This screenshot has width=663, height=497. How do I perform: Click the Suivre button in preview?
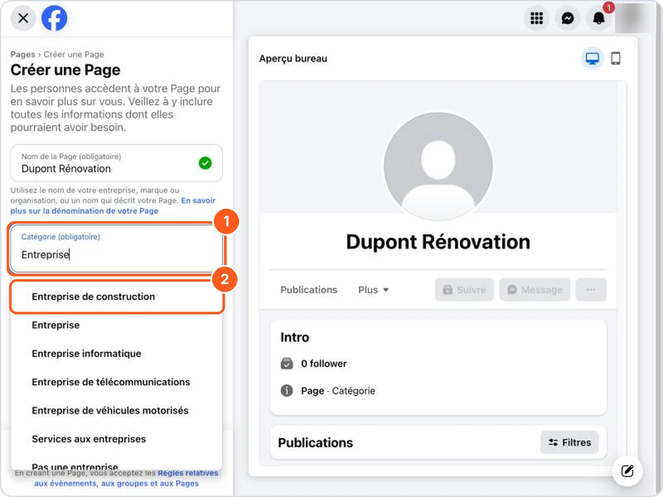[x=464, y=290]
